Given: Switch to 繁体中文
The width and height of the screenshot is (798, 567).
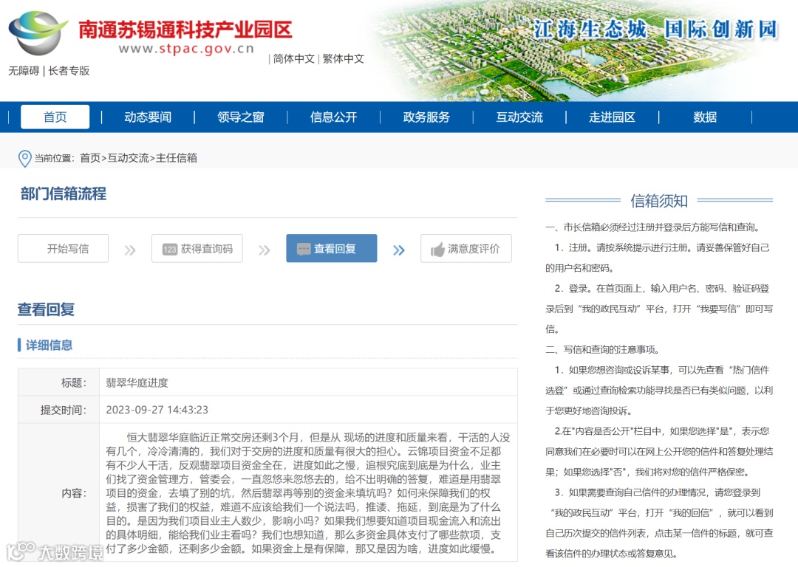Looking at the screenshot, I should (x=343, y=58).
